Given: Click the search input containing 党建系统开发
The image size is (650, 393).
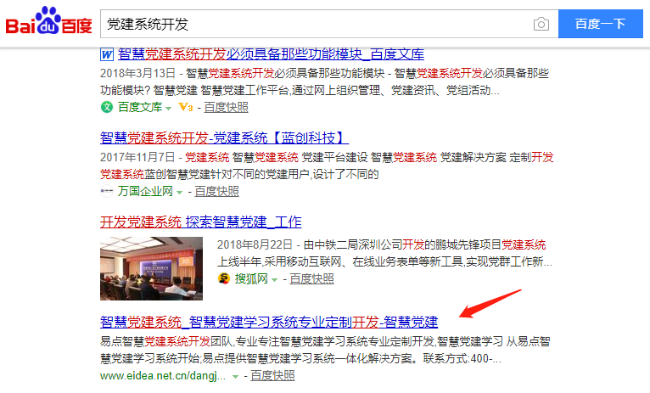Looking at the screenshot, I should tap(317, 24).
